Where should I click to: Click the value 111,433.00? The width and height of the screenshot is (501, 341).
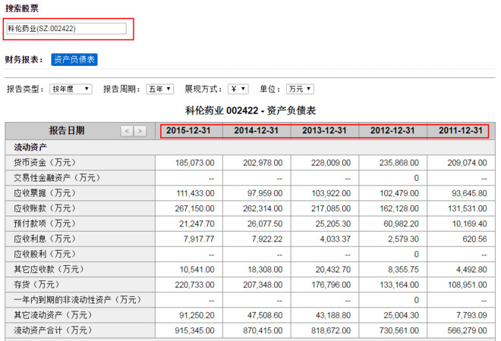[x=196, y=194]
